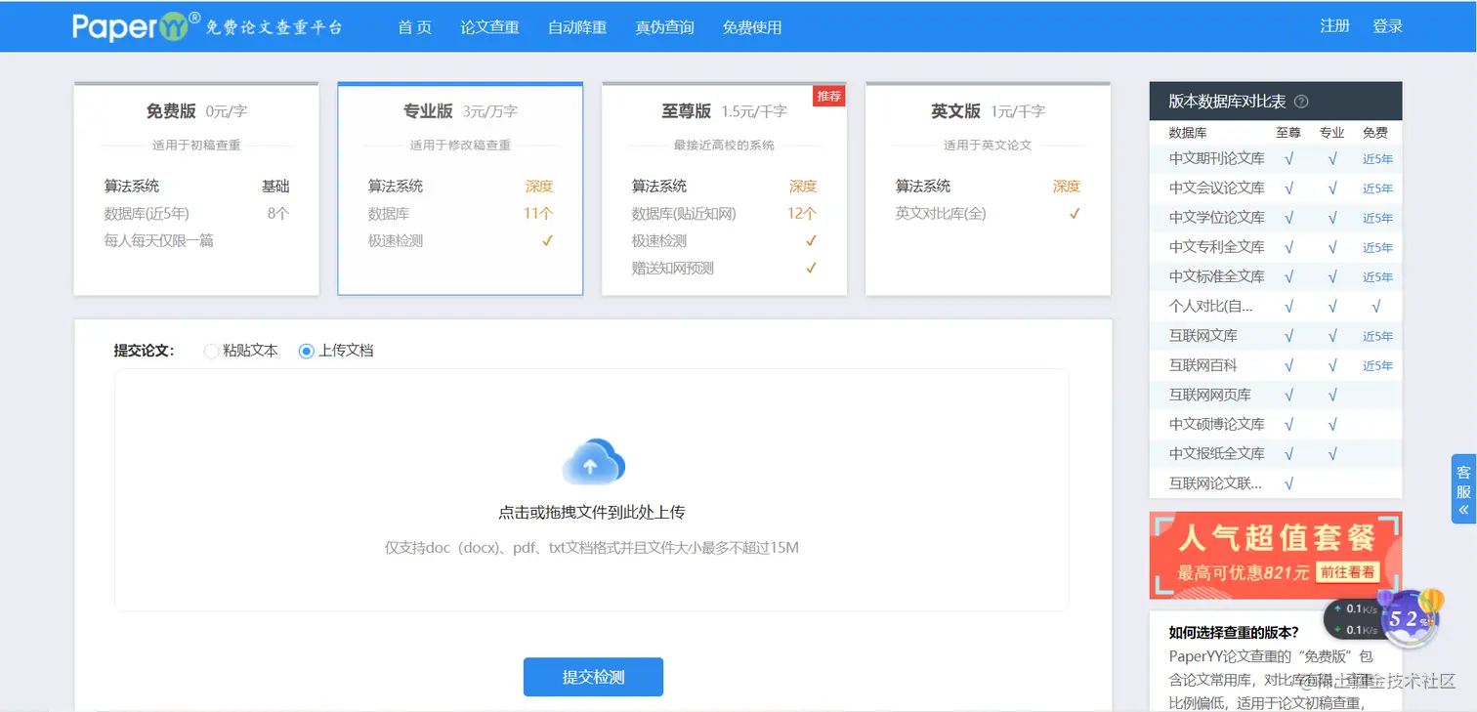Open 真伪查询 menu item
The image size is (1477, 712).
[x=664, y=27]
